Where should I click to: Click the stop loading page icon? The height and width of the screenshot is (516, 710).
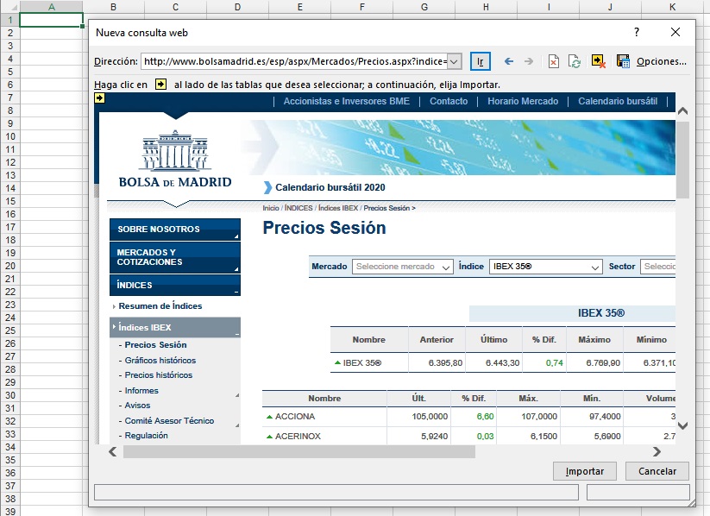tap(553, 61)
